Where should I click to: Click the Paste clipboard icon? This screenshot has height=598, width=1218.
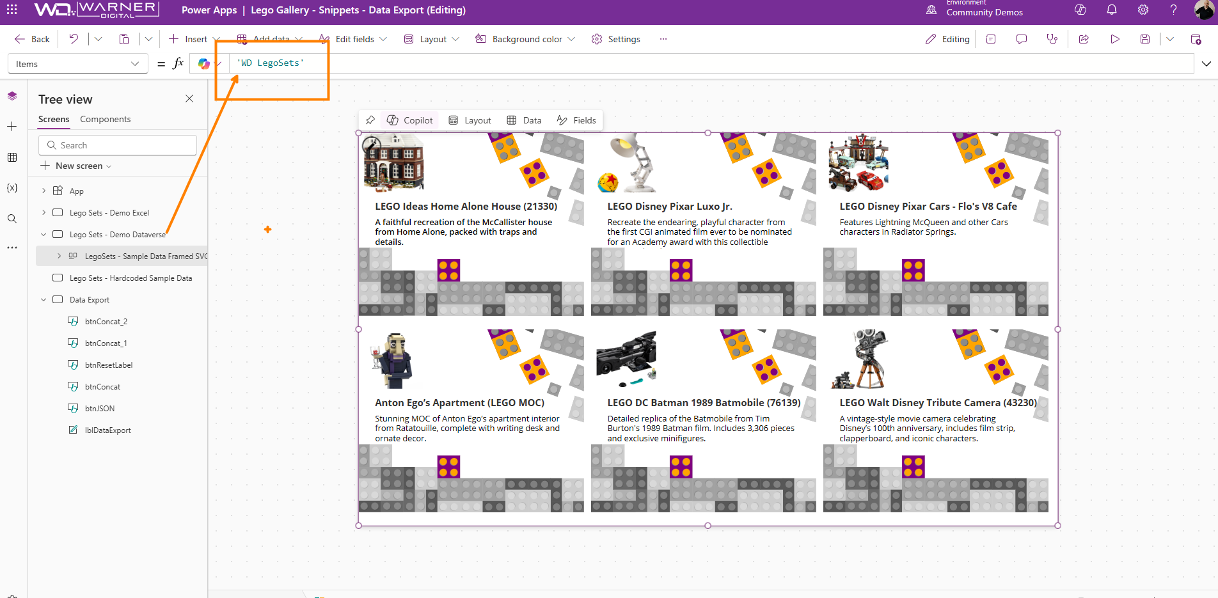[x=124, y=39]
